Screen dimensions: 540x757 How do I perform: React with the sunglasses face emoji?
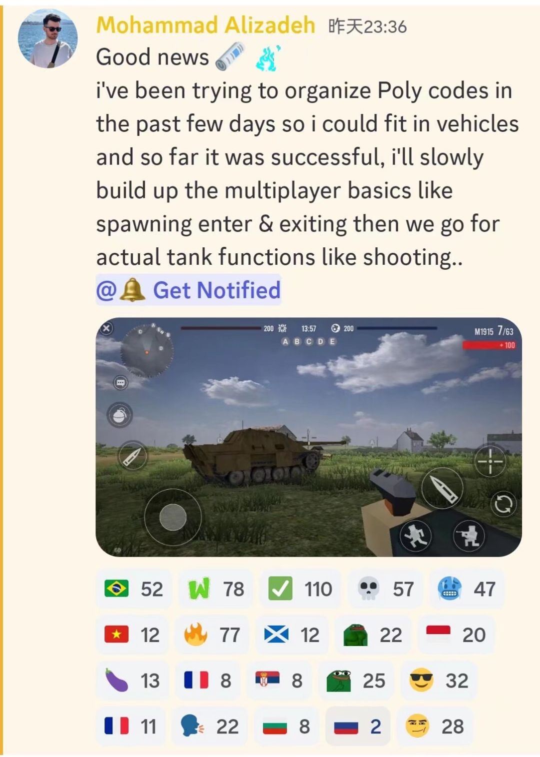tap(438, 681)
